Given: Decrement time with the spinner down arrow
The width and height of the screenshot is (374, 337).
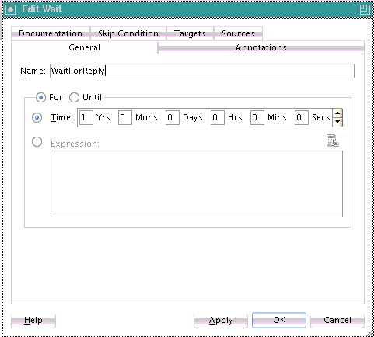Looking at the screenshot, I should point(337,122).
